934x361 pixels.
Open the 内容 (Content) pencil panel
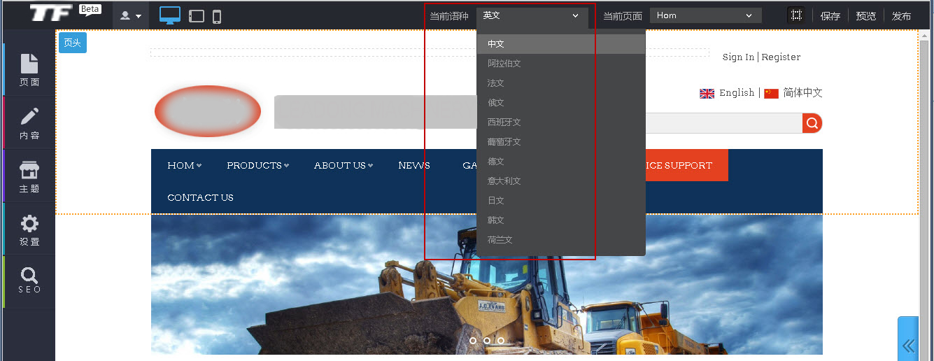[x=29, y=123]
